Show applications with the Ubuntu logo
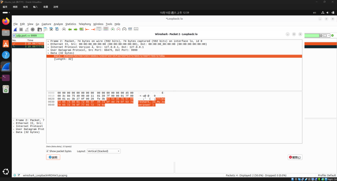Image resolution: width=337 pixels, height=181 pixels. (x=6, y=171)
